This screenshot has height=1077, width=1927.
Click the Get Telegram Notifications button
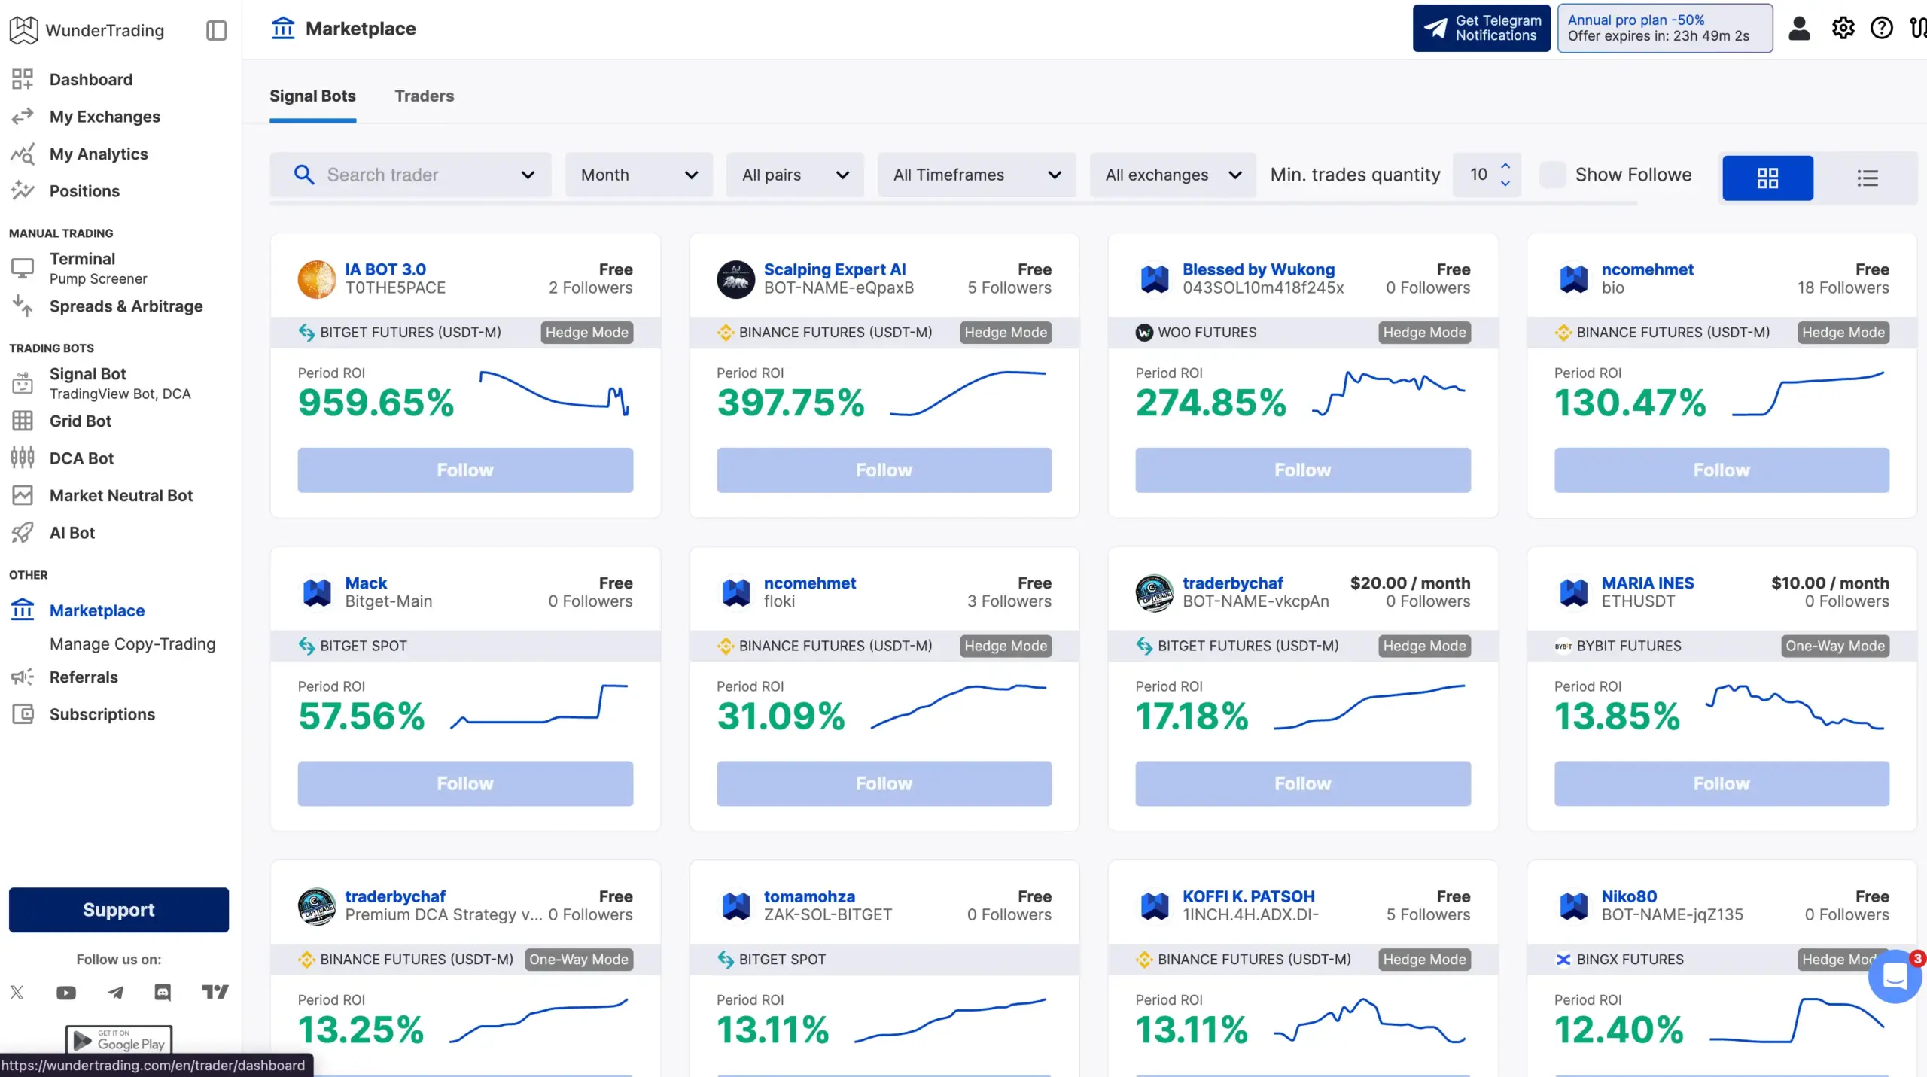click(1481, 28)
